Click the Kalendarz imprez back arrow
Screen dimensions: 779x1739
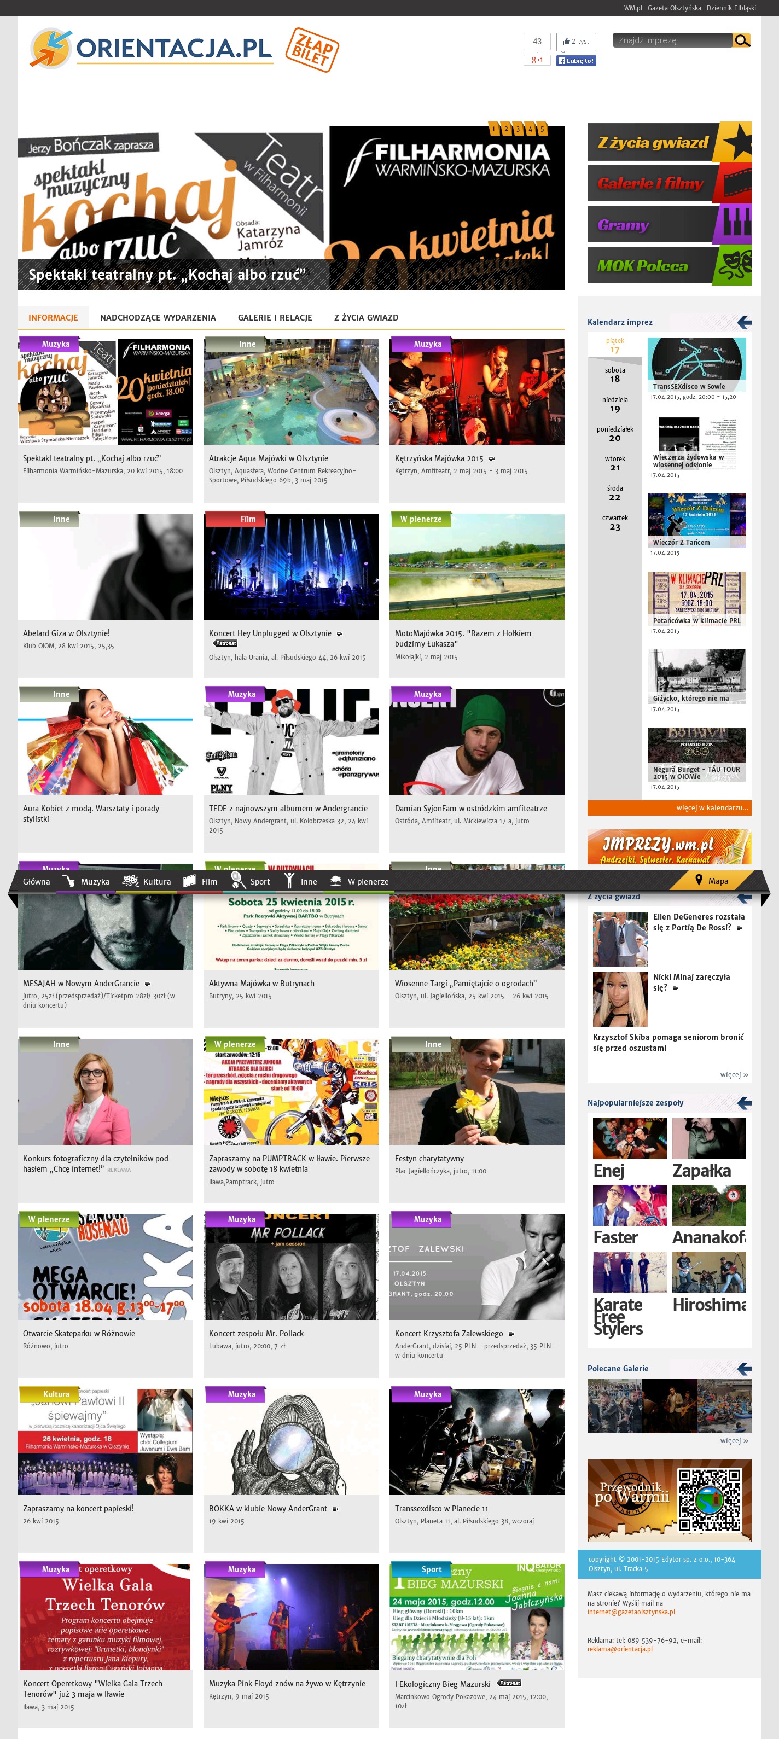click(744, 323)
